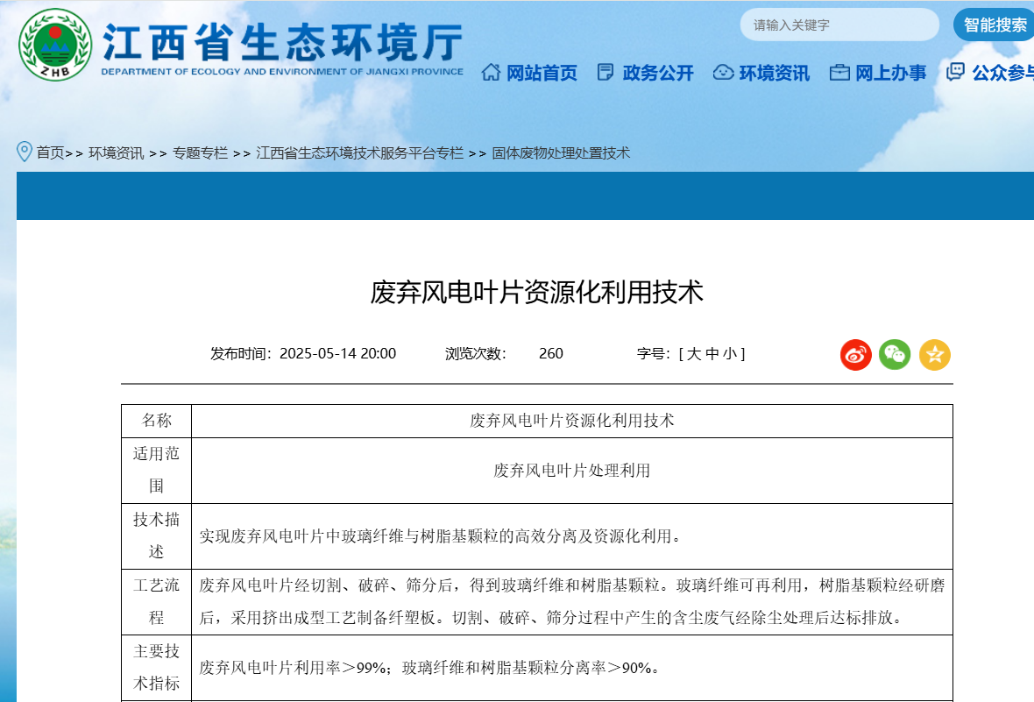Set font size to 中 (medium)

point(712,354)
